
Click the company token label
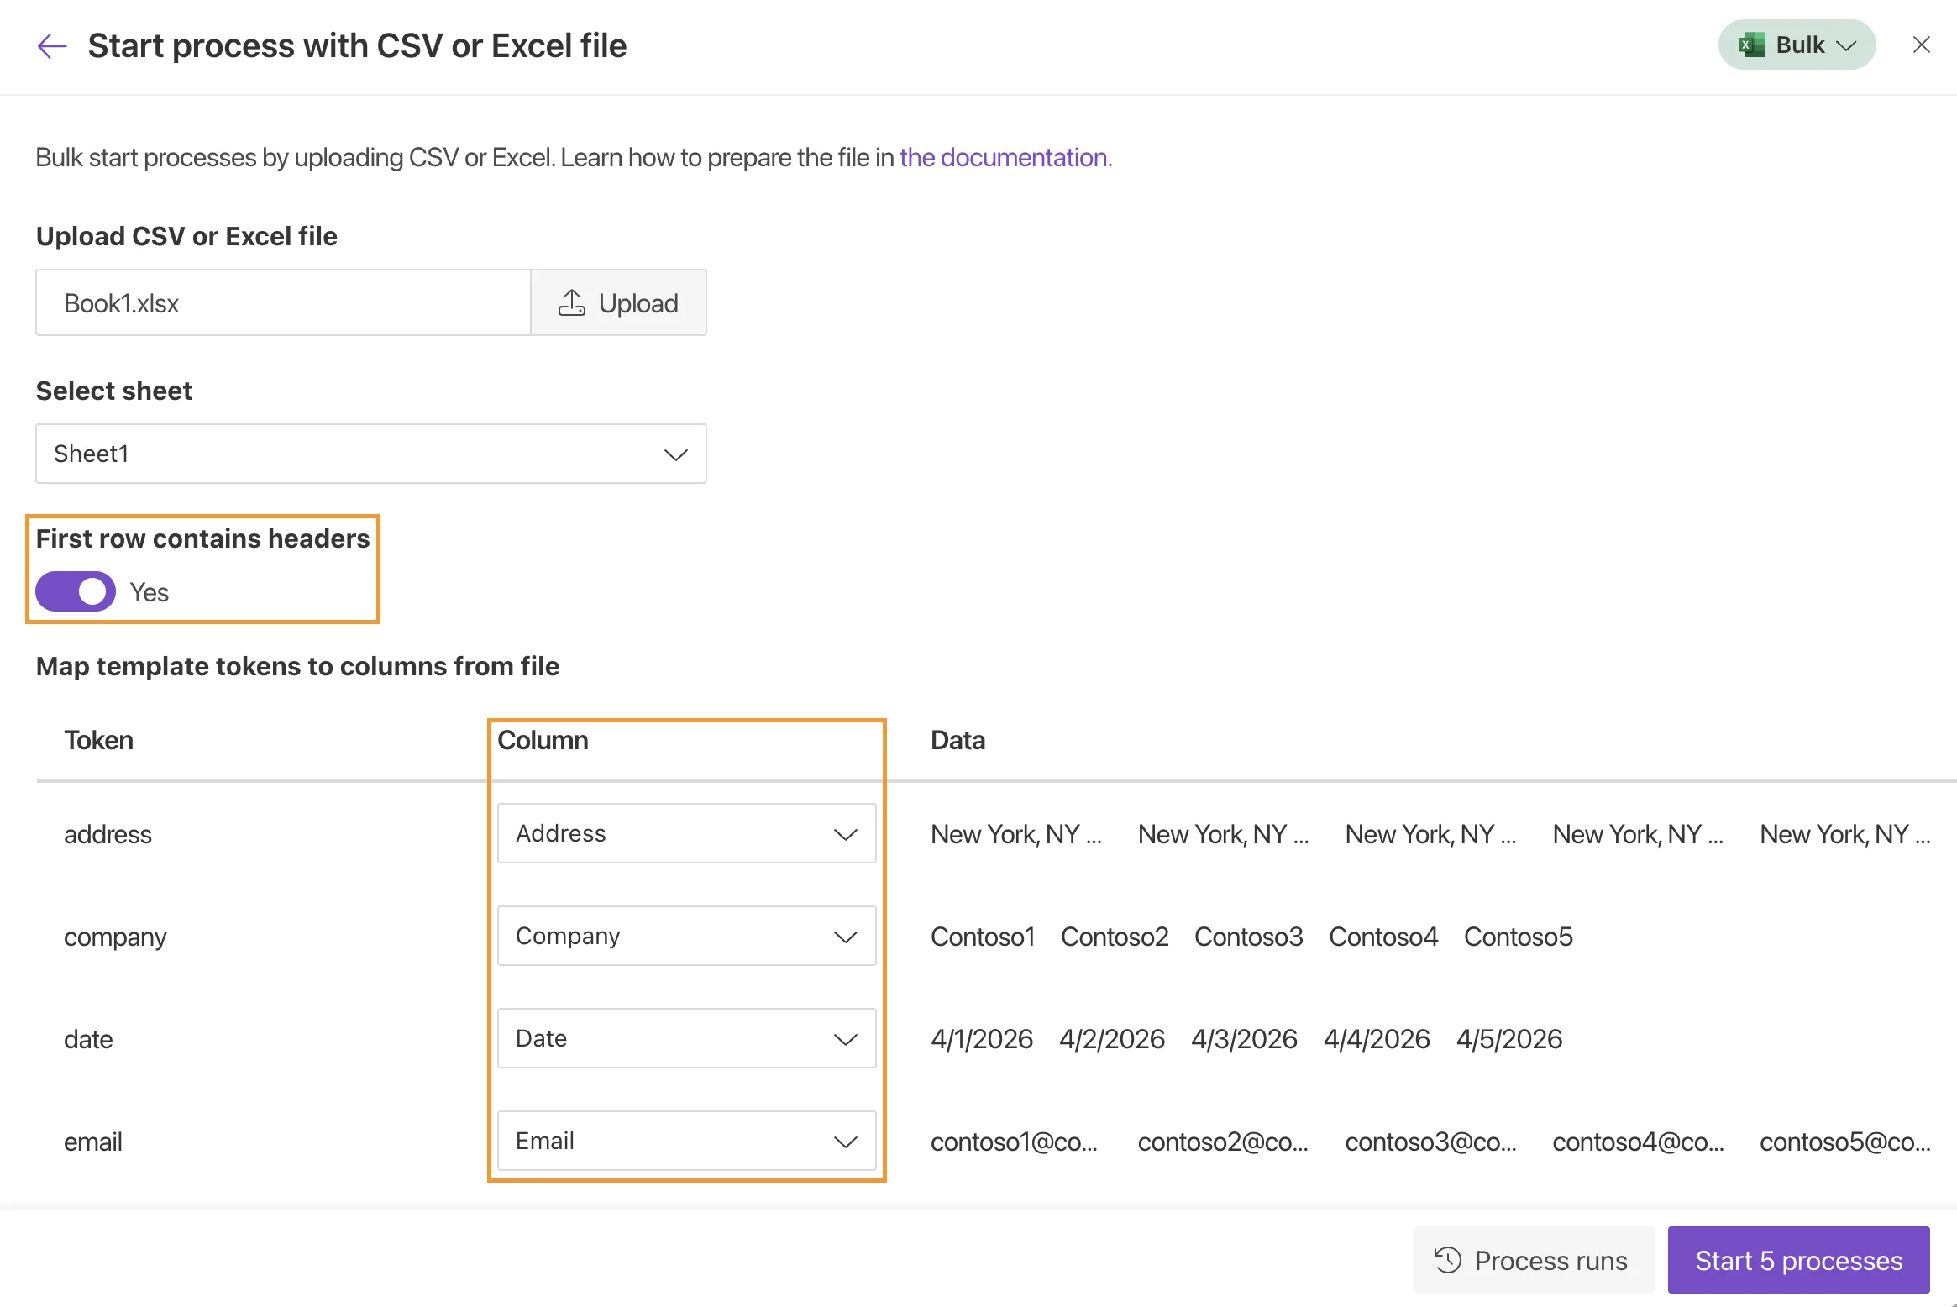click(115, 937)
